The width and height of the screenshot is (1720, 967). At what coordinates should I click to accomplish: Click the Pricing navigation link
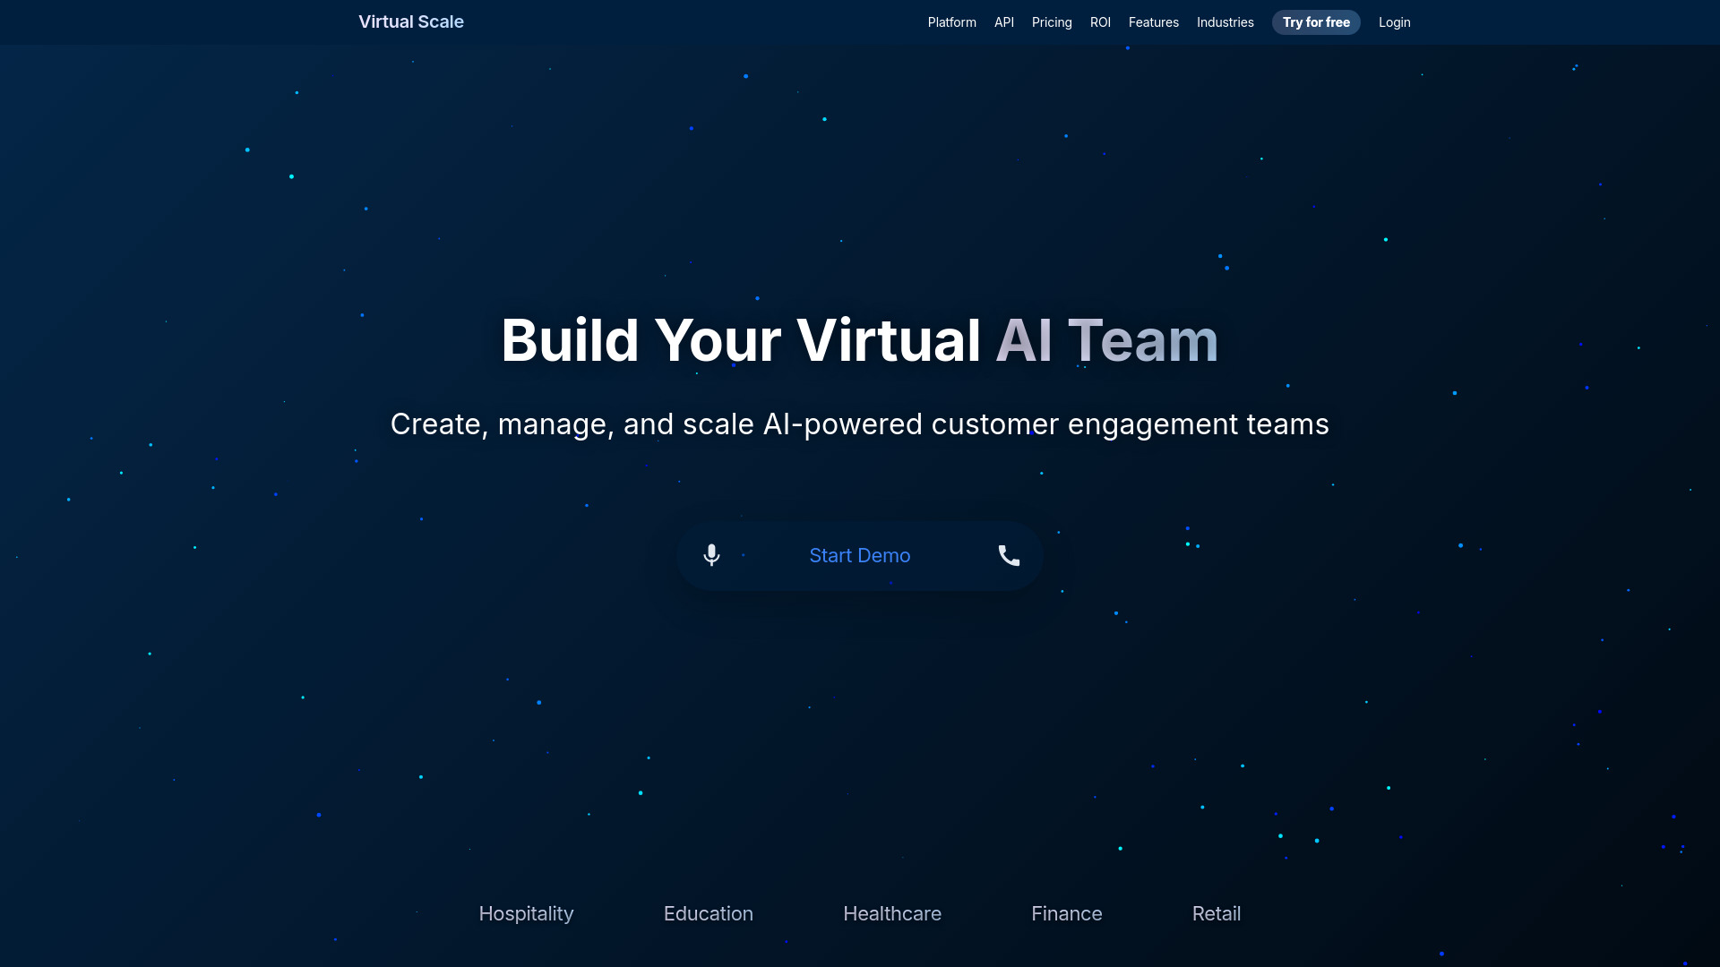click(x=1052, y=22)
